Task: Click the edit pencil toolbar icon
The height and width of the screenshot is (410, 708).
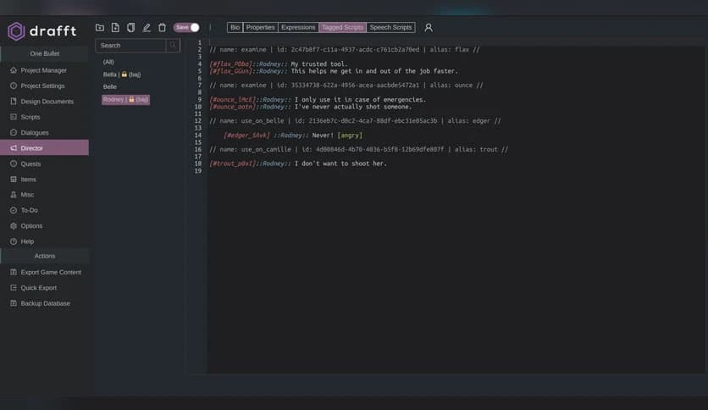Action: click(x=147, y=28)
